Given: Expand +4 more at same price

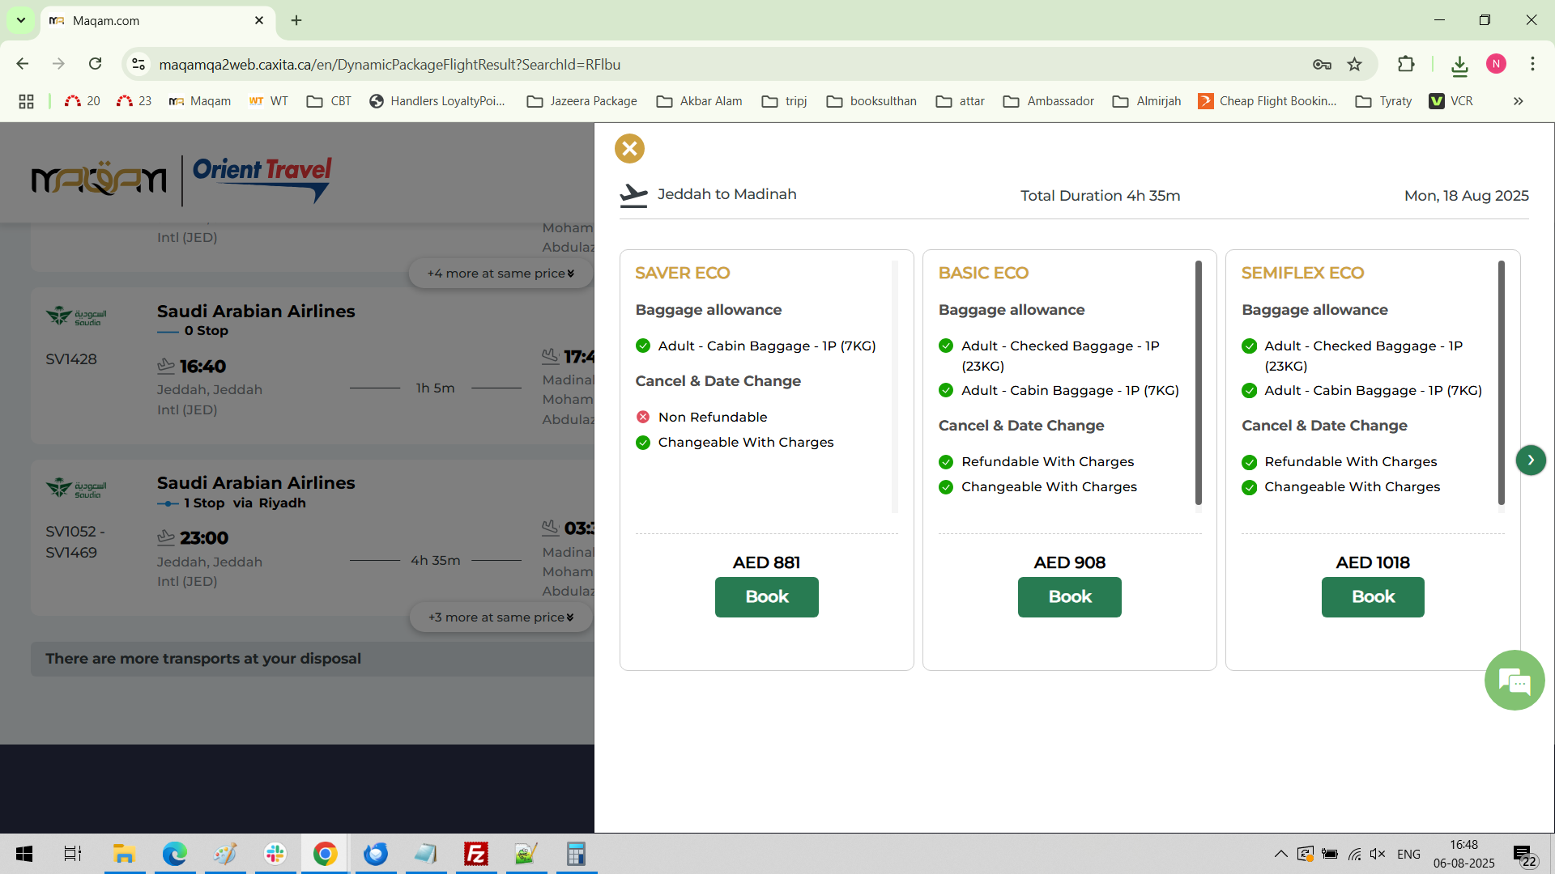Looking at the screenshot, I should click(501, 274).
